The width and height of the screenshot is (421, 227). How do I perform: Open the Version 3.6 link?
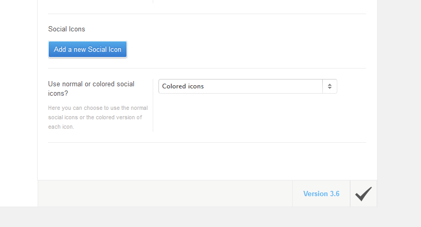(x=321, y=194)
